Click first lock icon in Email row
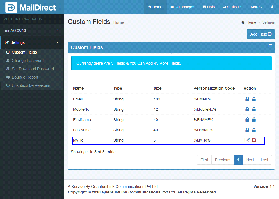The width and height of the screenshot is (279, 199). point(247,99)
